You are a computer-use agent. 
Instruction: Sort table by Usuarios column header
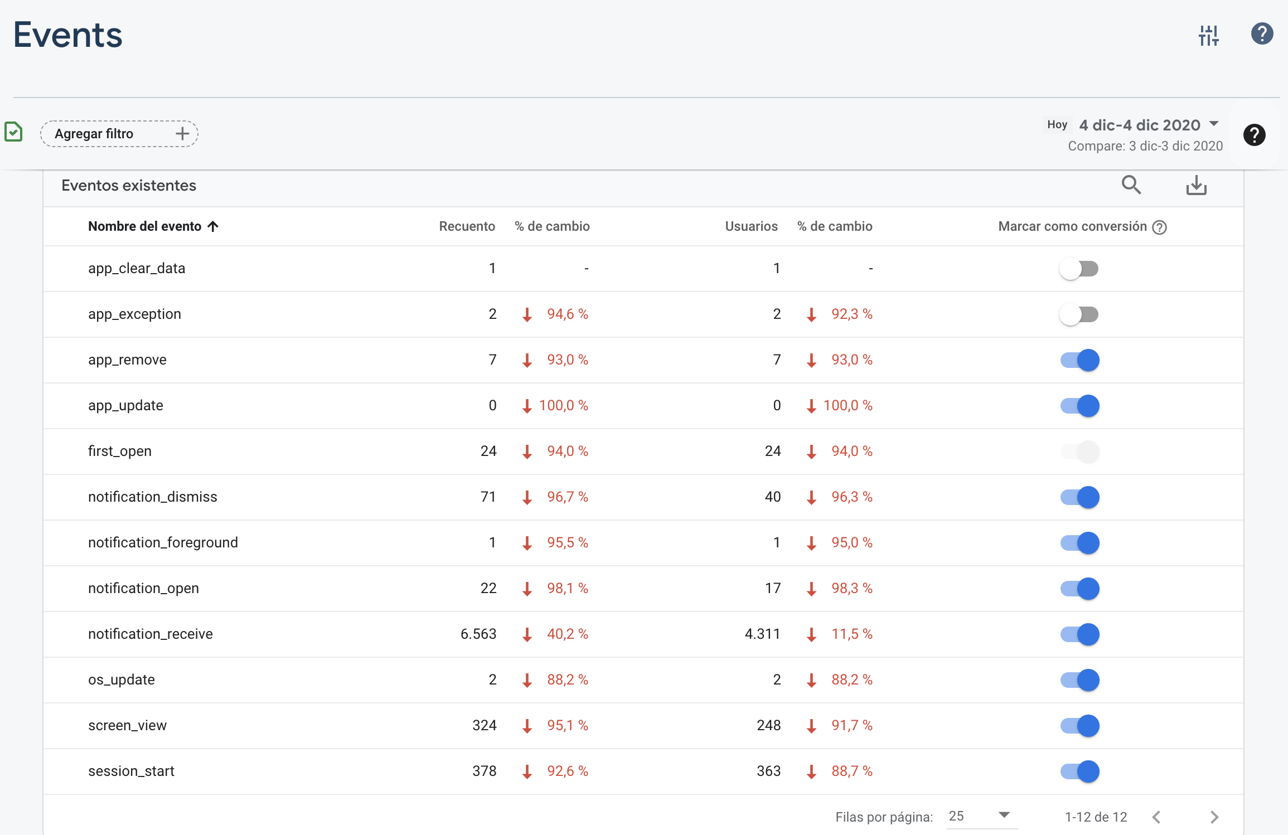[750, 226]
